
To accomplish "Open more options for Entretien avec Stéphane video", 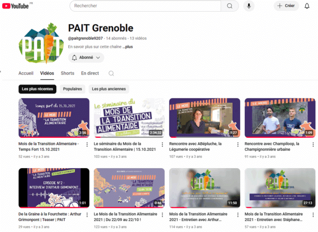I will (313, 215).
